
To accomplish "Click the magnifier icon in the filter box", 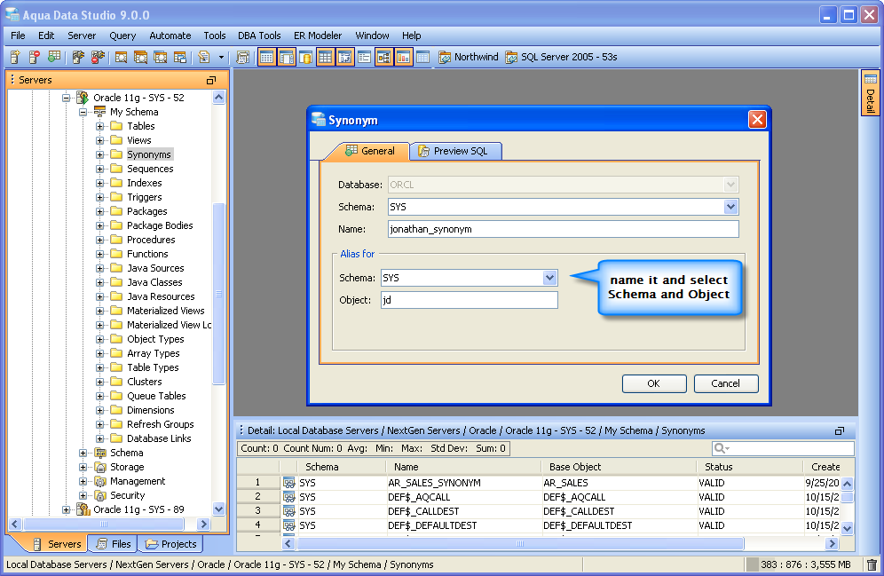I will click(722, 449).
